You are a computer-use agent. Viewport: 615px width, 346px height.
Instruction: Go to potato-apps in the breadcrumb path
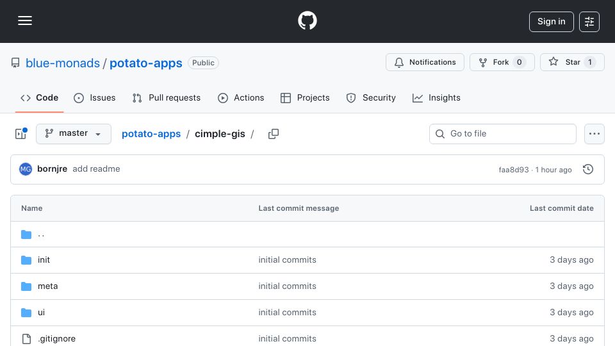coord(151,134)
